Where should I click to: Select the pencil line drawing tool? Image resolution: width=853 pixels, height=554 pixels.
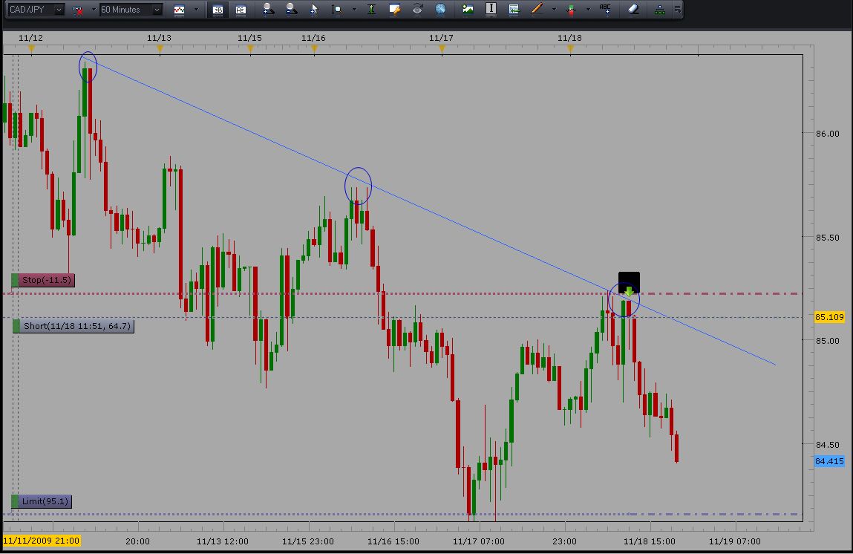[536, 10]
